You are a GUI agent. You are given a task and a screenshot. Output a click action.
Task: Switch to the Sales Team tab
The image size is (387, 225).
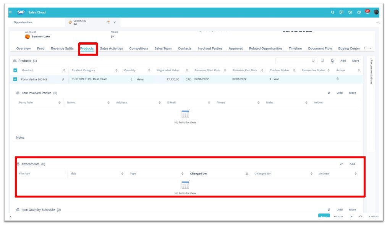(163, 48)
